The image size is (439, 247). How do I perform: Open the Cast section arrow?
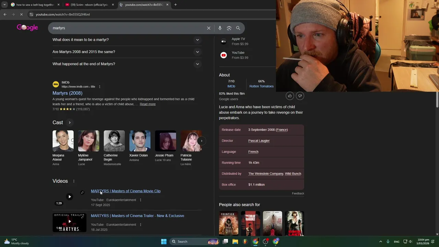point(70,122)
